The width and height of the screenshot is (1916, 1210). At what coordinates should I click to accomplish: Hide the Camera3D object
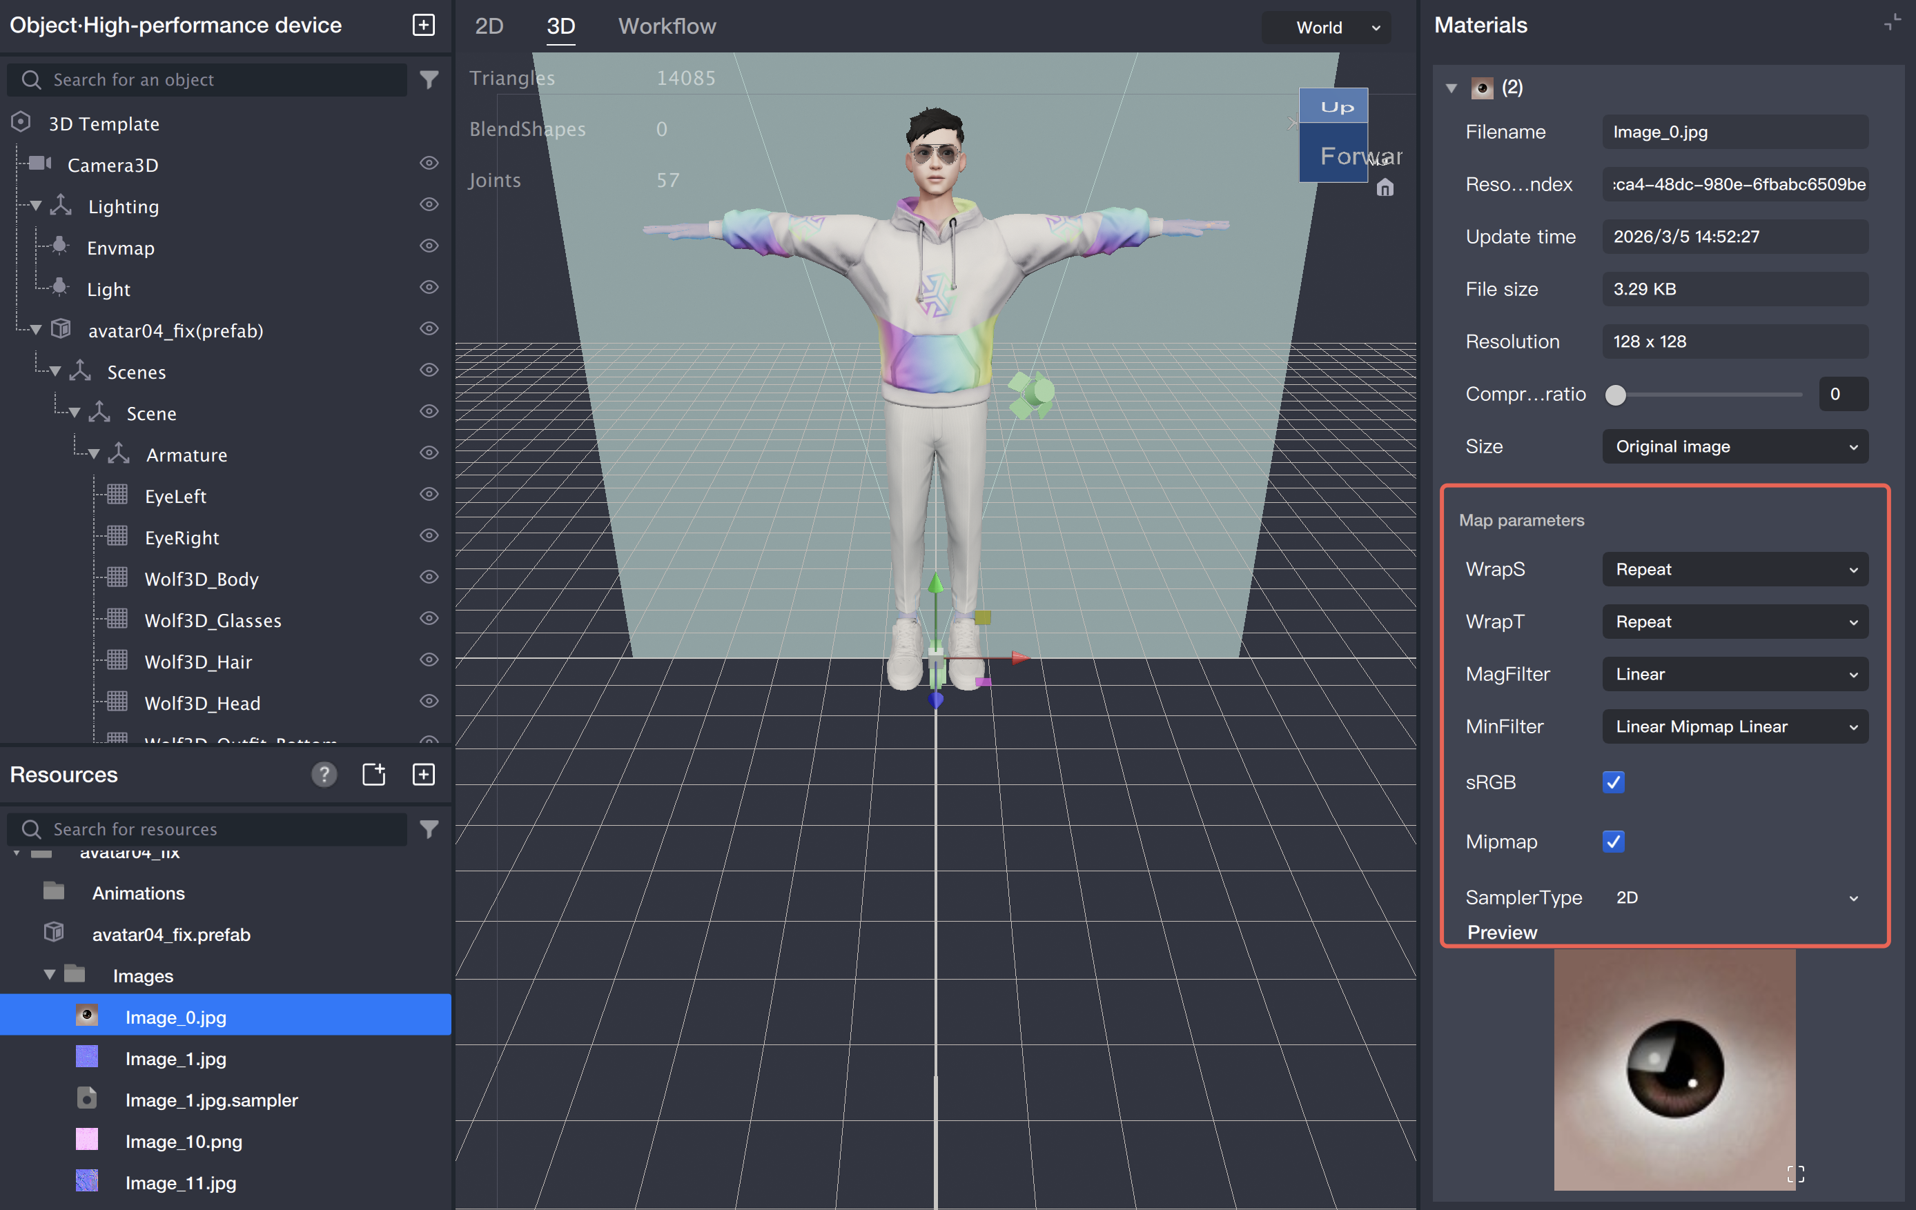429,164
